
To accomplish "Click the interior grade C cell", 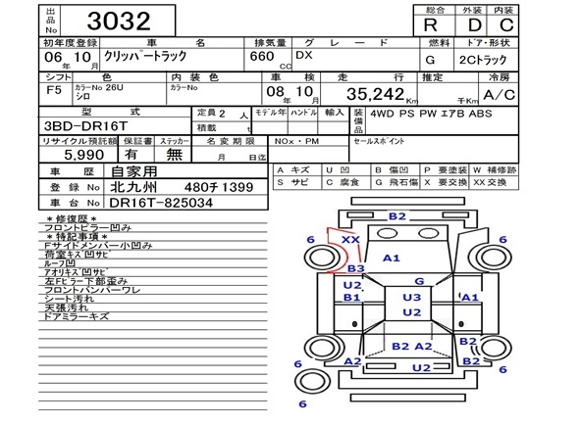I will point(506,25).
